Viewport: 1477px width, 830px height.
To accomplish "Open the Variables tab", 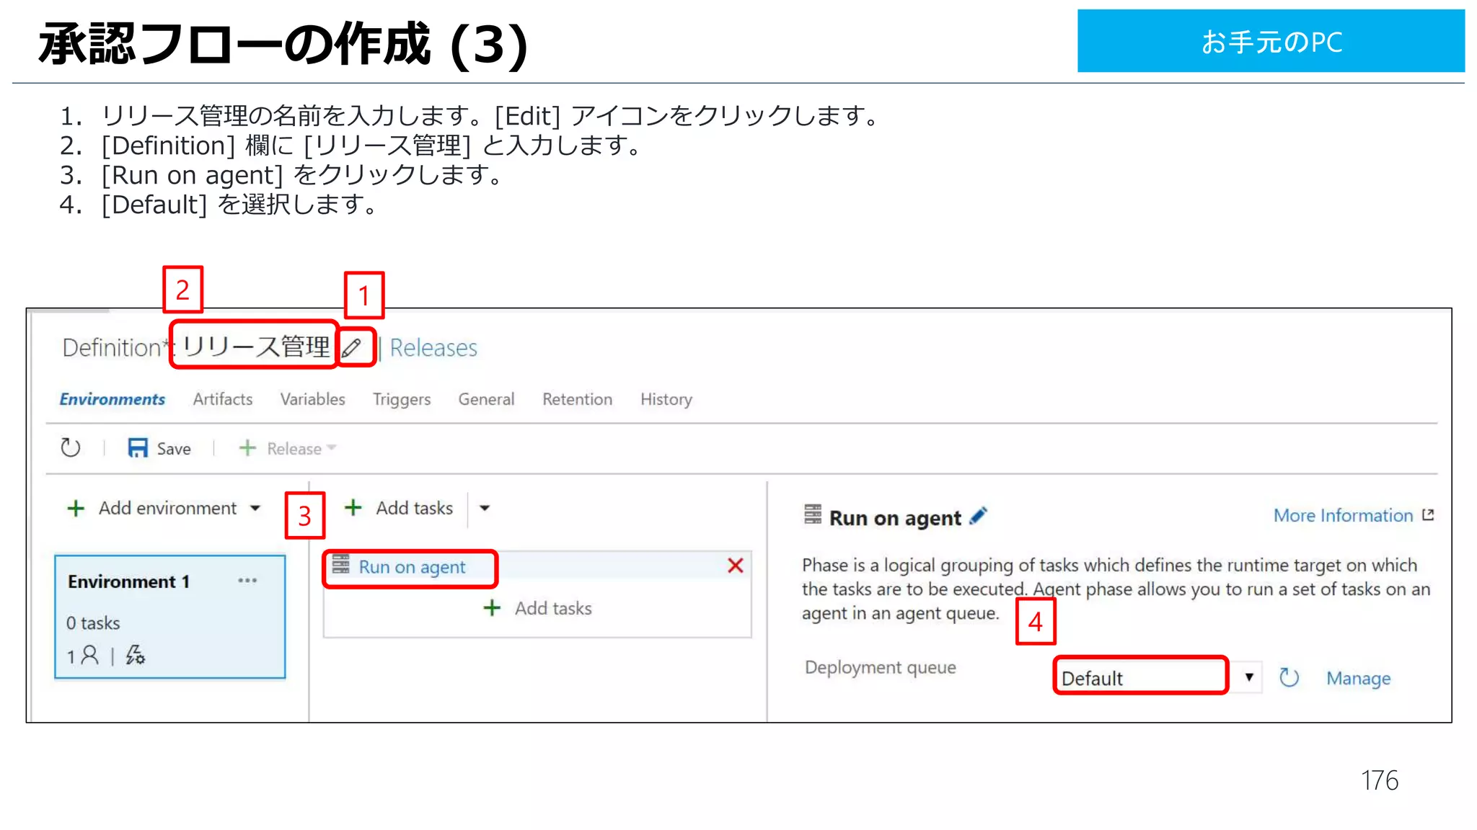I will tap(312, 399).
